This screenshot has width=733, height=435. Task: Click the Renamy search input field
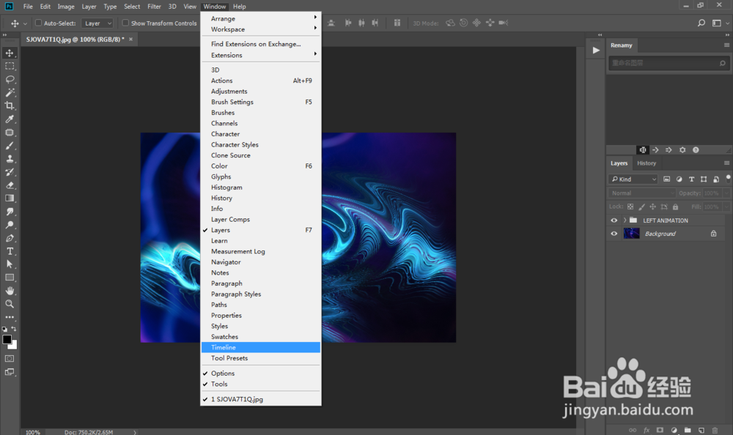(x=668, y=63)
